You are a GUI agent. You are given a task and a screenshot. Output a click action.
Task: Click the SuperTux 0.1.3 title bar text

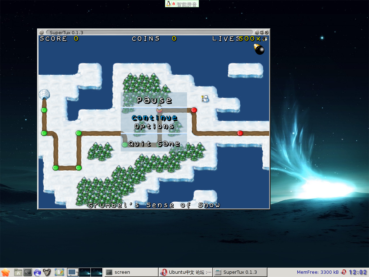click(x=66, y=32)
